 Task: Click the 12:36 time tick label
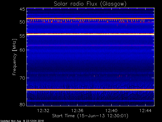pyautogui.click(x=77, y=111)
